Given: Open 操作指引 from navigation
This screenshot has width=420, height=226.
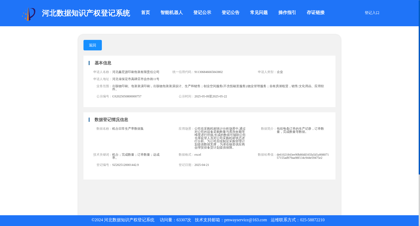Looking at the screenshot, I should click(x=287, y=13).
